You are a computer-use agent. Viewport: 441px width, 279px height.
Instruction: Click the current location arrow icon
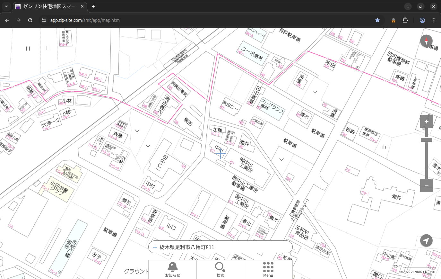click(x=426, y=240)
